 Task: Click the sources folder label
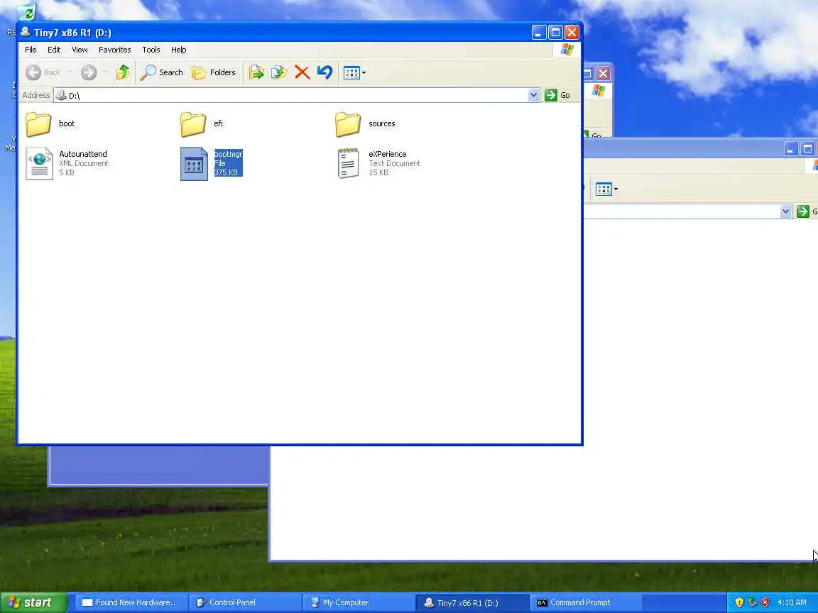click(x=382, y=123)
